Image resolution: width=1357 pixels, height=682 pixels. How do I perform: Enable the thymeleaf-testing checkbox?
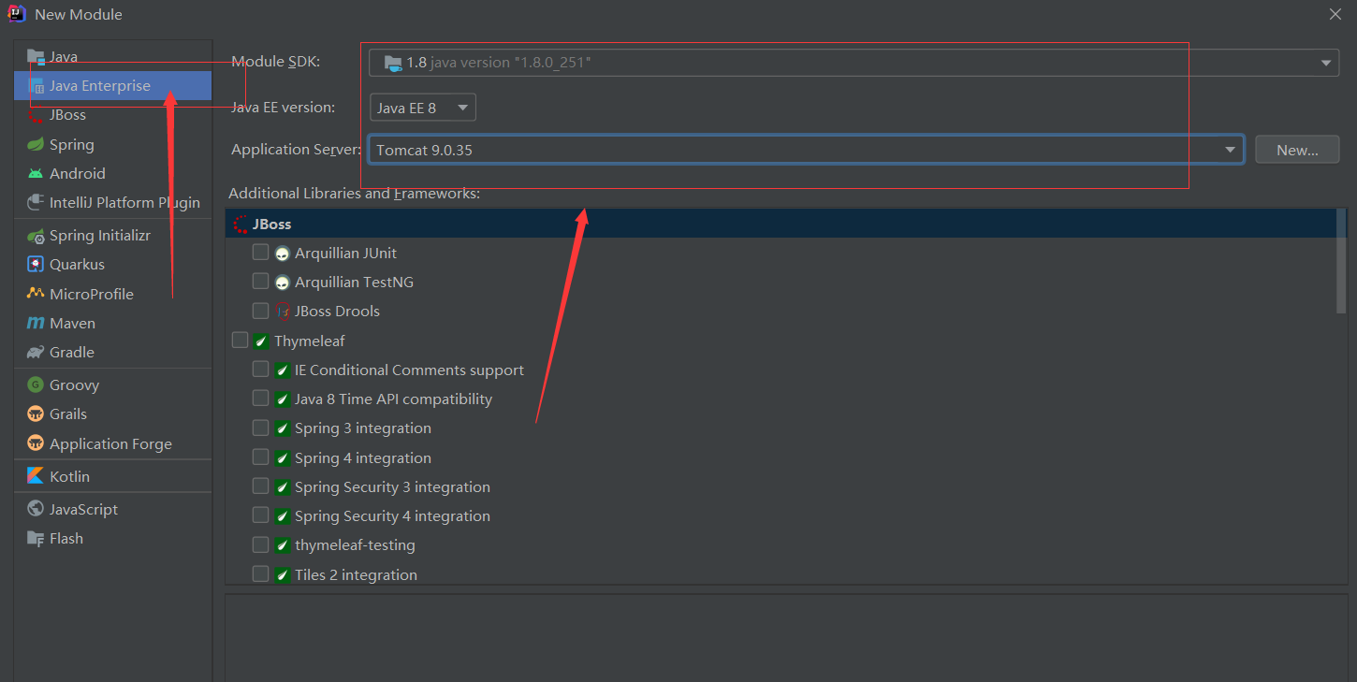(x=260, y=544)
